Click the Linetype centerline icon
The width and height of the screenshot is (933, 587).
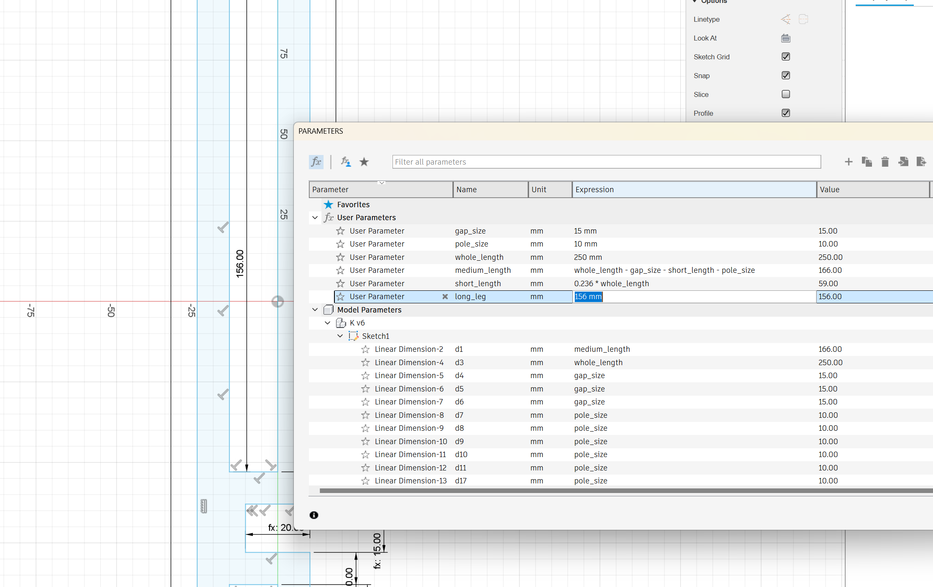(x=803, y=19)
